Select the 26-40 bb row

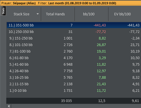(x=74, y=71)
